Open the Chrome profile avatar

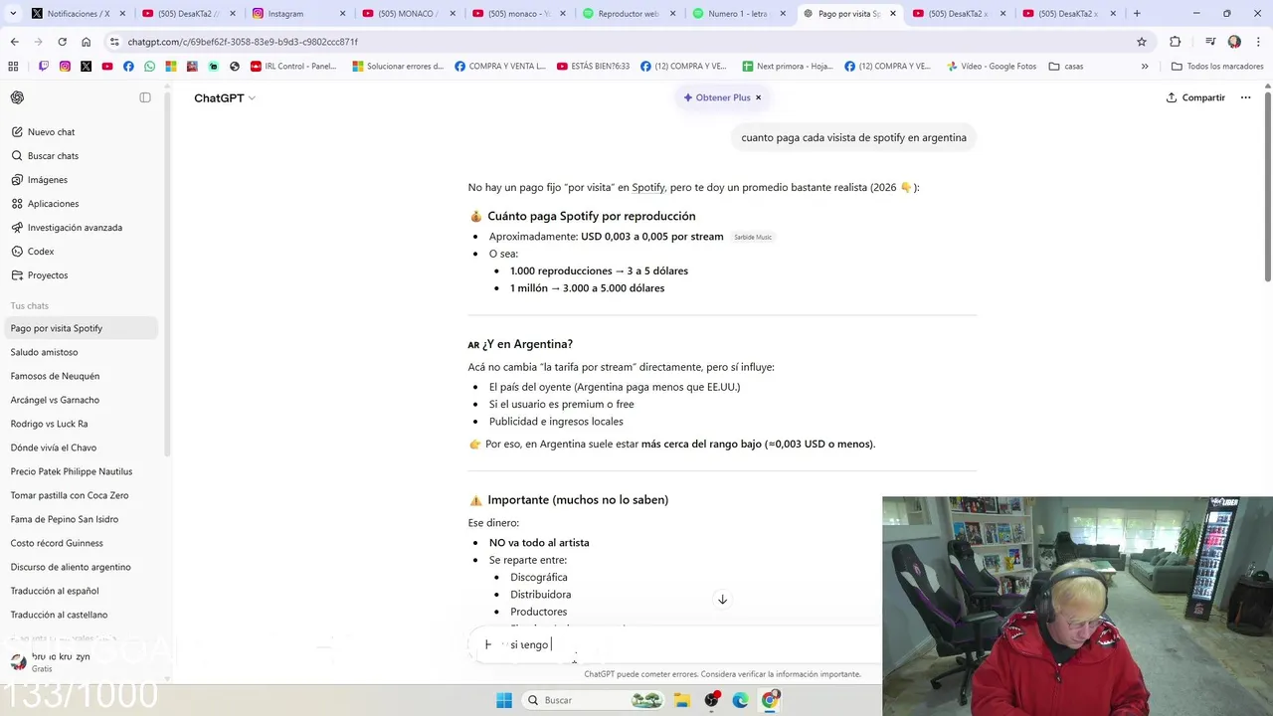pyautogui.click(x=1234, y=42)
